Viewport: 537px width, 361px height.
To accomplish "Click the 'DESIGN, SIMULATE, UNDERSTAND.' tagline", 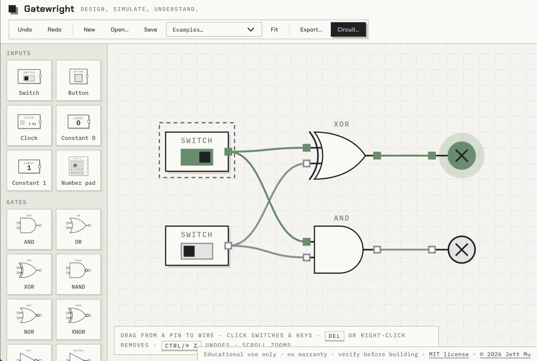I will [x=139, y=9].
